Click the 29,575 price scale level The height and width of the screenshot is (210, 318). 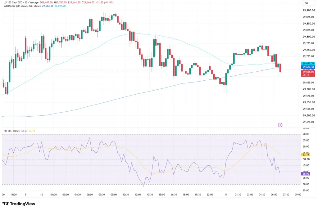[x=309, y=96]
